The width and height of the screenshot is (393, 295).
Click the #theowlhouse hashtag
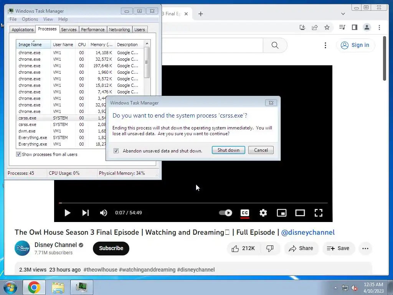coord(100,270)
